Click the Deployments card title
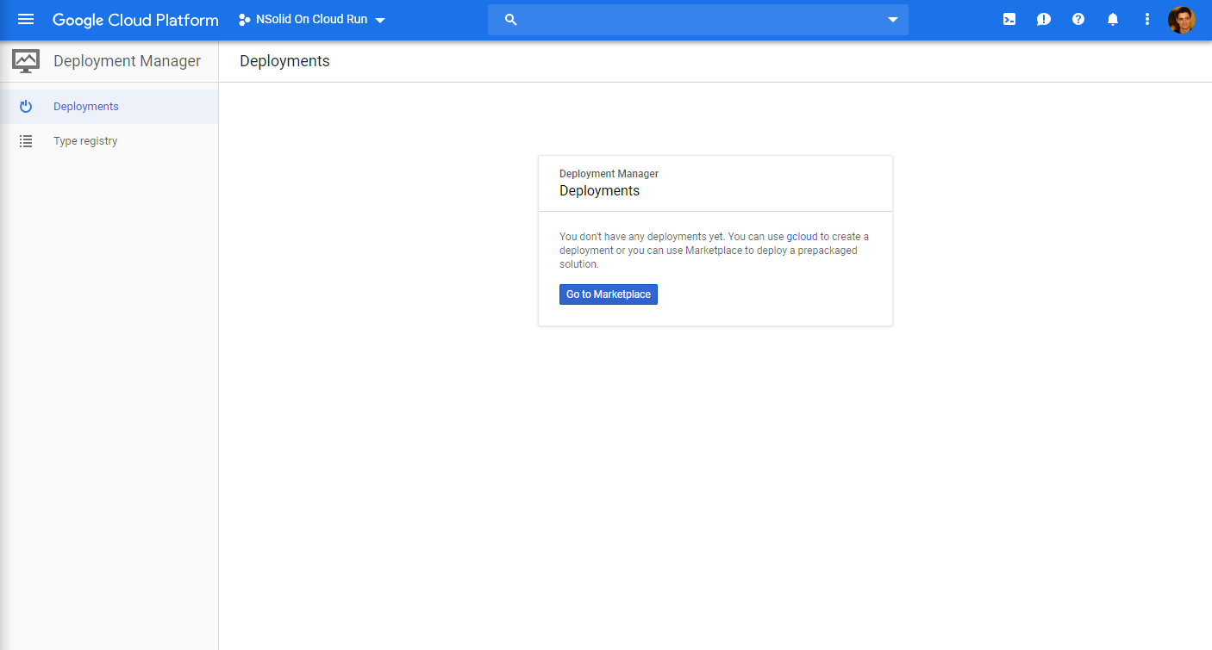The height and width of the screenshot is (650, 1212). pos(599,191)
